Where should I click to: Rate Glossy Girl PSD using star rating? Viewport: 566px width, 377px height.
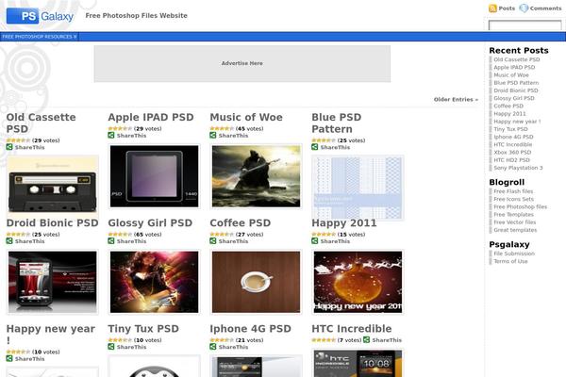120,234
